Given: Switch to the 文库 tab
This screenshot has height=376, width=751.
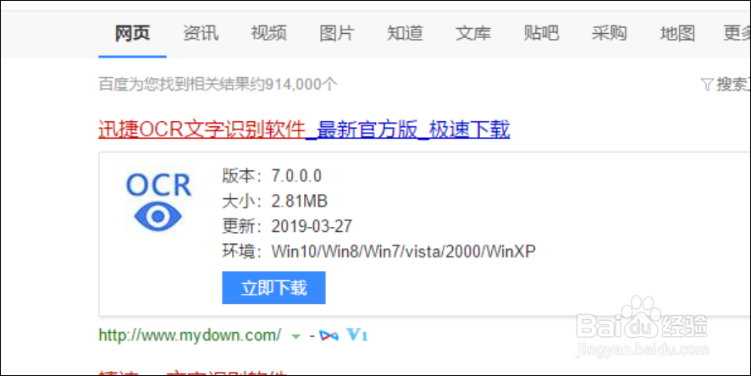Looking at the screenshot, I should [473, 33].
